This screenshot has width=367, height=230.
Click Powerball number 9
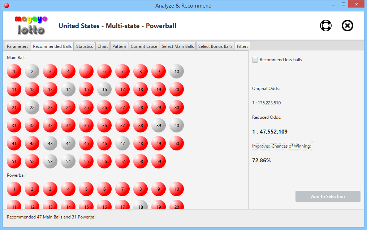coord(159,189)
